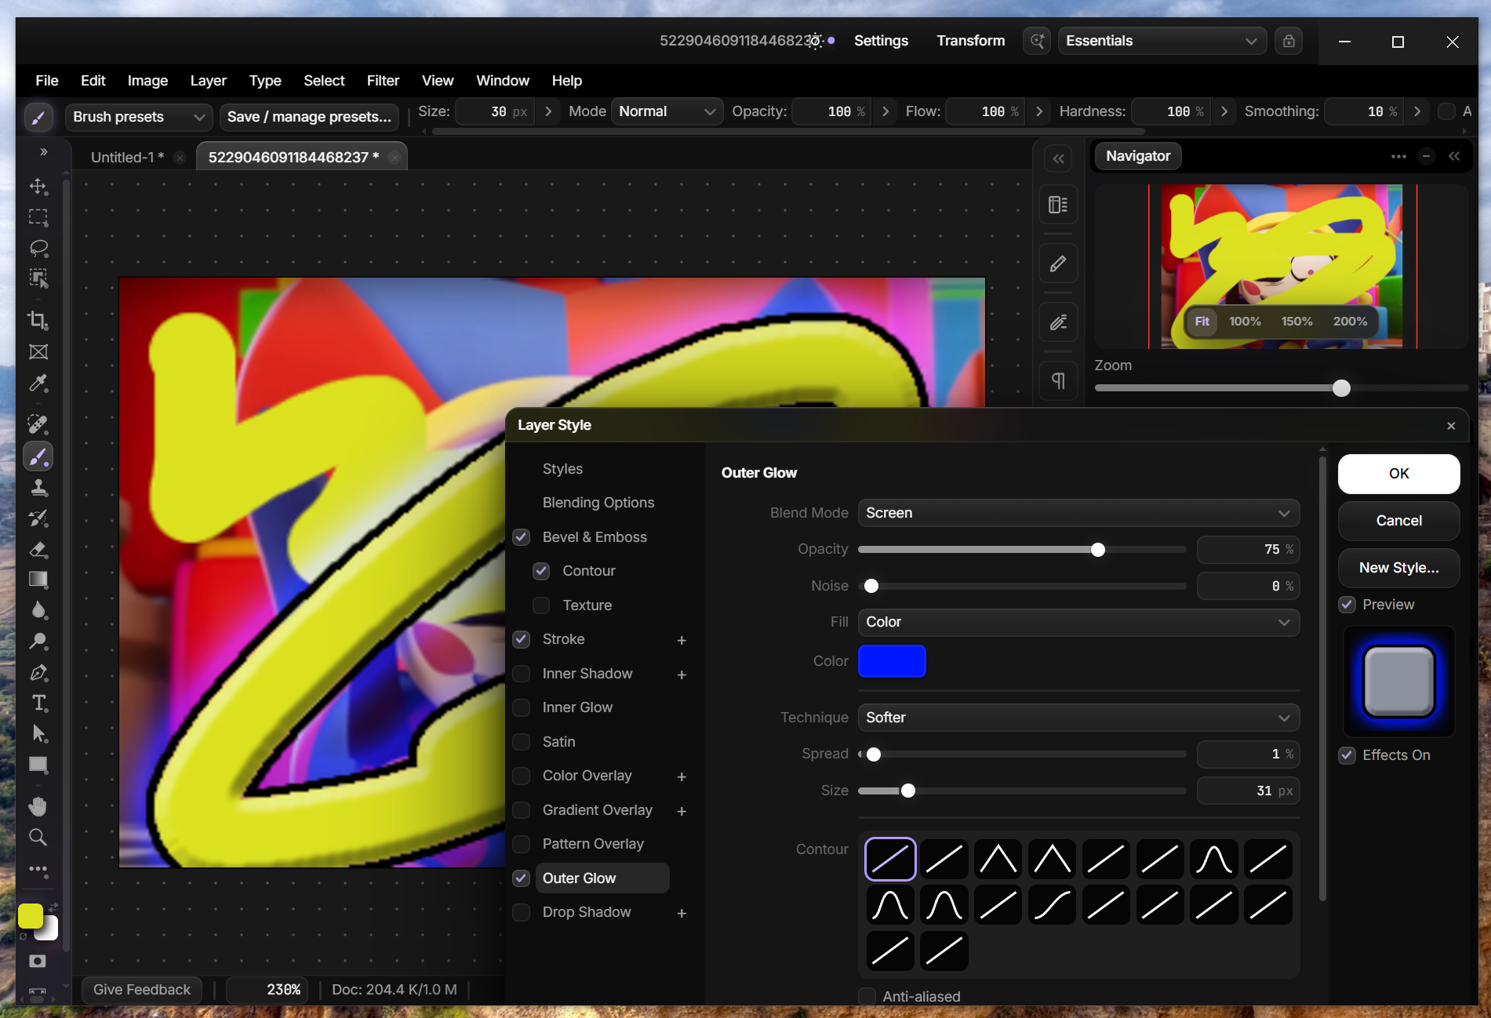Toggle the Effects On checkbox
Image resolution: width=1491 pixels, height=1018 pixels.
click(x=1347, y=755)
